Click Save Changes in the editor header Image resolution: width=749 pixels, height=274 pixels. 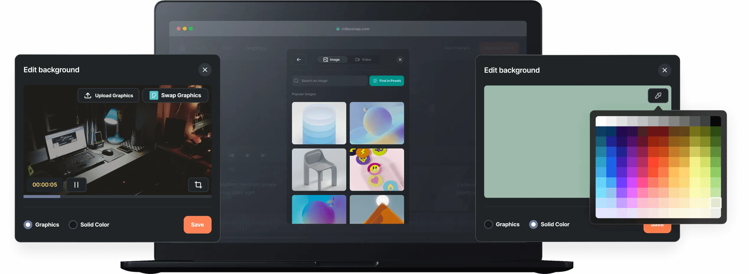click(457, 48)
